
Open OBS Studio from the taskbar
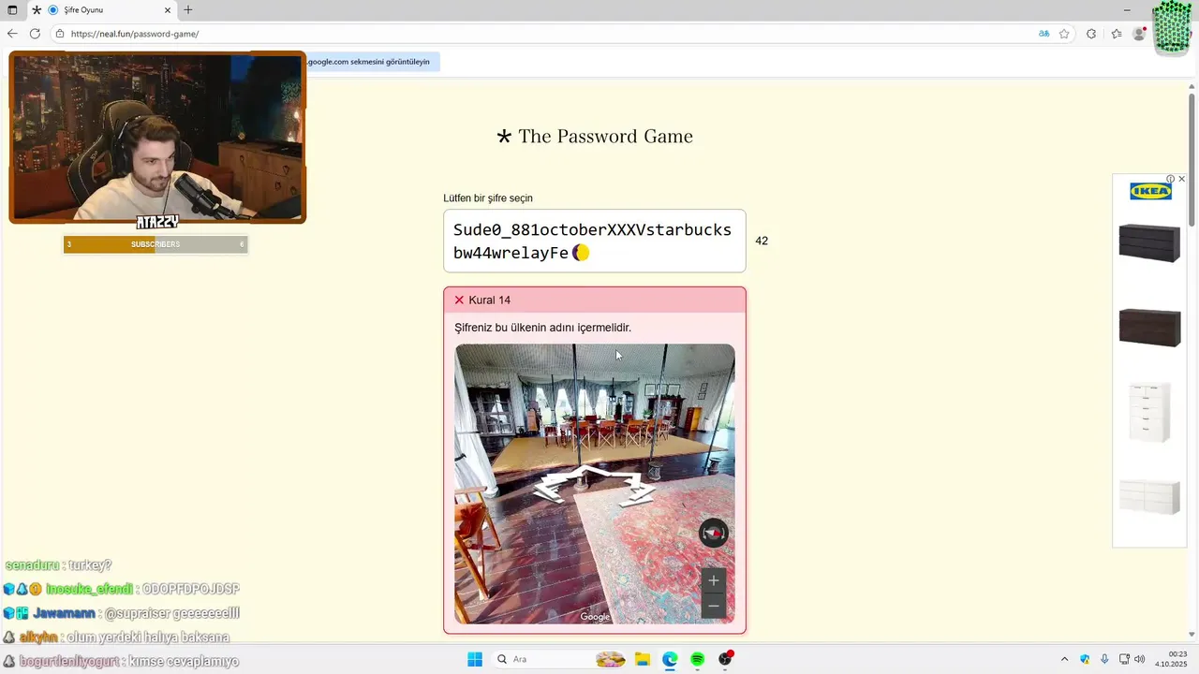(725, 659)
